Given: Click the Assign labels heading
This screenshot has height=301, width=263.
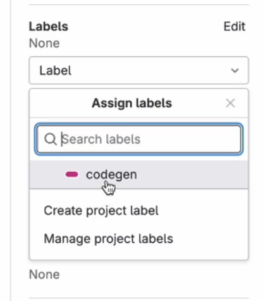Looking at the screenshot, I should [x=132, y=103].
